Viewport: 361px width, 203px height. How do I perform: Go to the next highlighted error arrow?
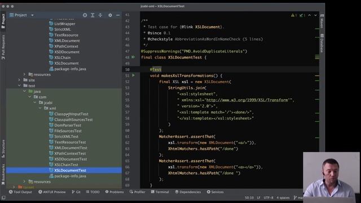click(x=315, y=15)
